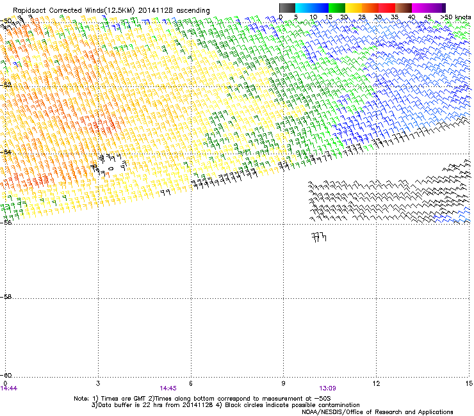Click the '>50 knots' legend label
474x416 pixels.
click(x=455, y=17)
